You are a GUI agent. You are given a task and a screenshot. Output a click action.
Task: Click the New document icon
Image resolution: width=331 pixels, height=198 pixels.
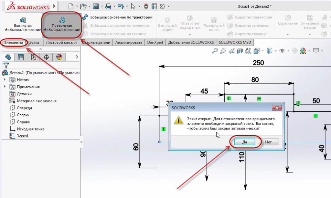71,6
